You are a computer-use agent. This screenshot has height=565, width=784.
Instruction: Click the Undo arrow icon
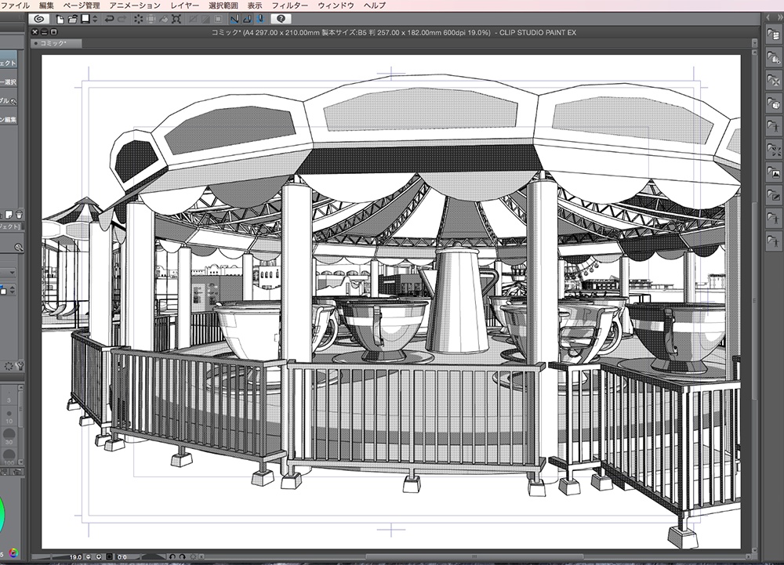(109, 19)
